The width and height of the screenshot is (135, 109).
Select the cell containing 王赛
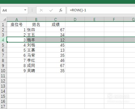(x=36, y=50)
